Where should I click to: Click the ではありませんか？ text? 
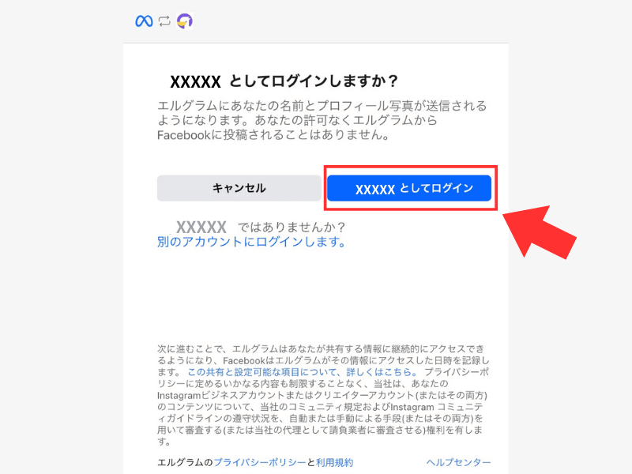tap(291, 228)
